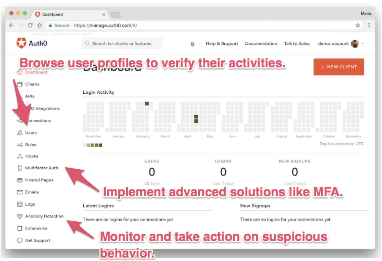Image resolution: width=382 pixels, height=261 pixels.
Task: Open the Users menu item
Action: tap(31, 133)
